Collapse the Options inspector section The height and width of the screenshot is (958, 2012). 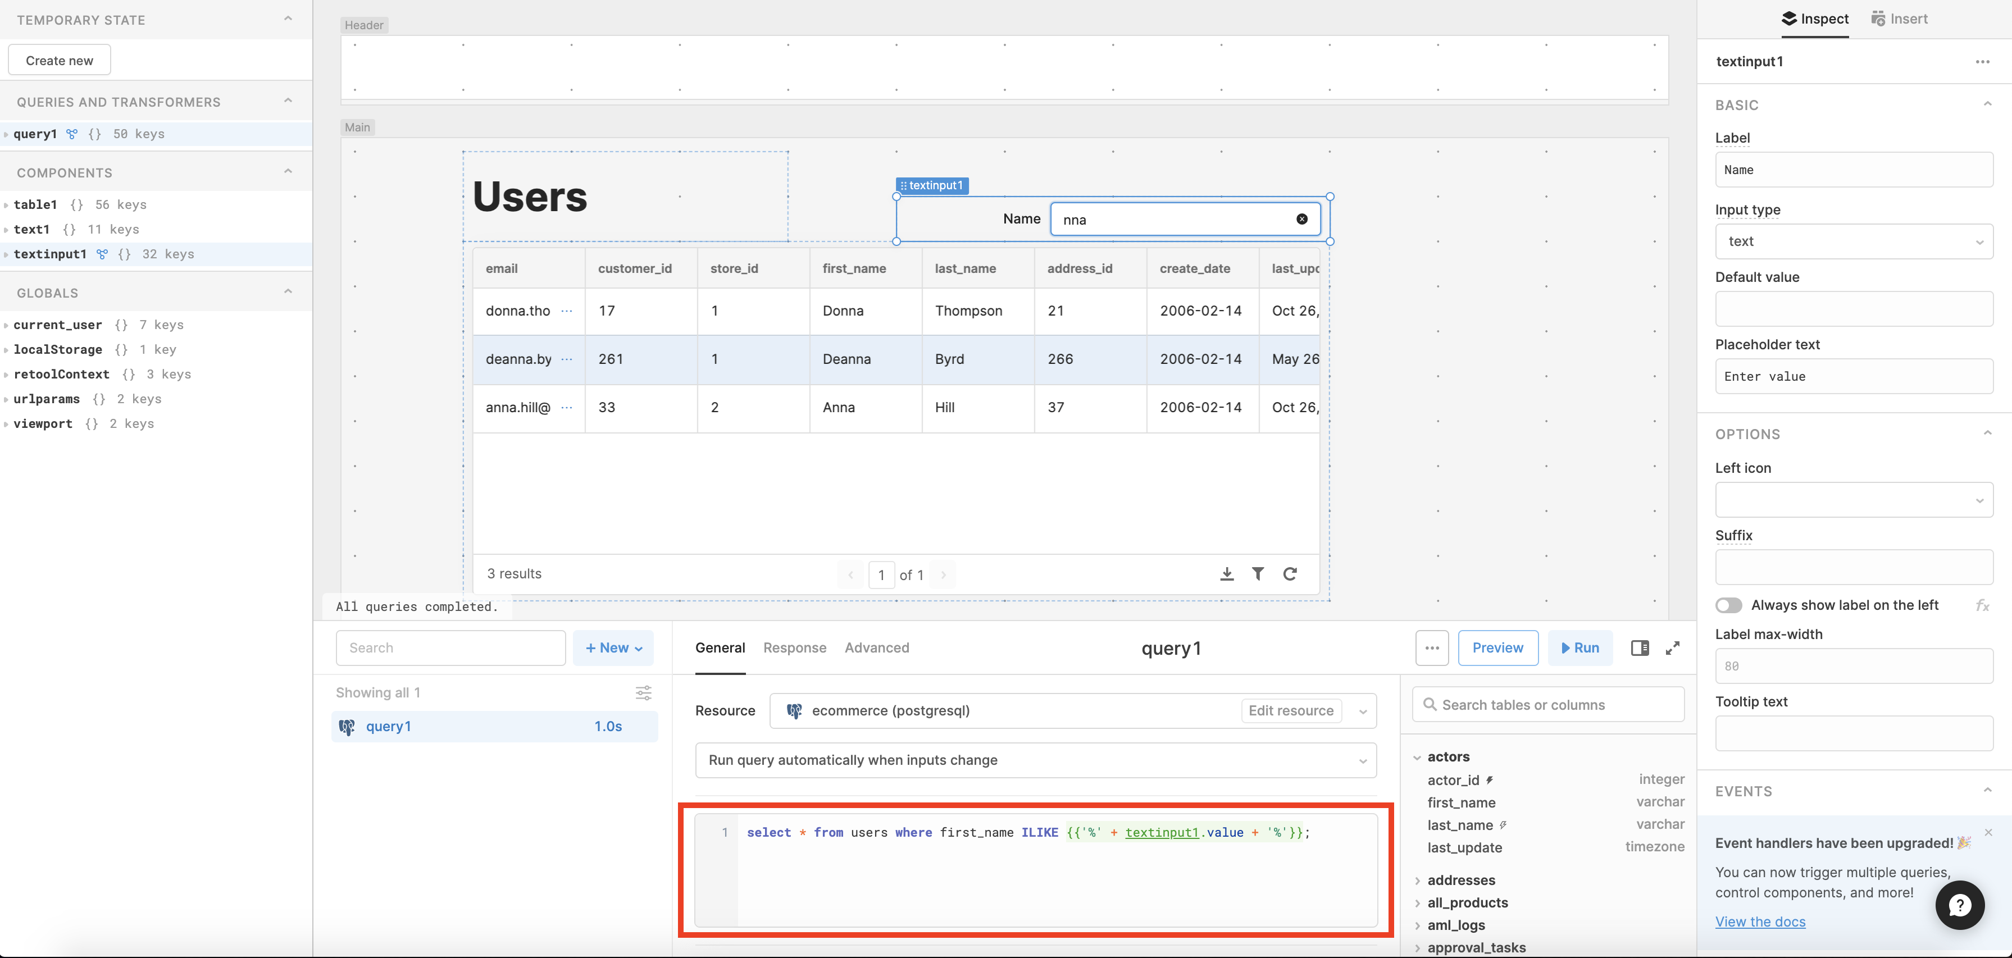point(1988,434)
